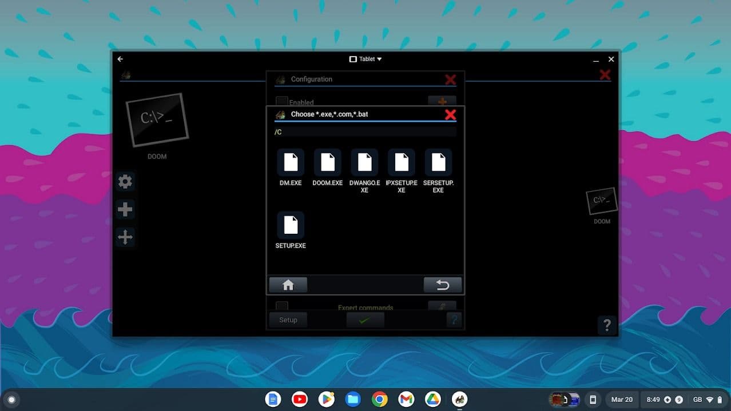Open the settings gear on left sidebar
The image size is (731, 411).
pos(125,181)
